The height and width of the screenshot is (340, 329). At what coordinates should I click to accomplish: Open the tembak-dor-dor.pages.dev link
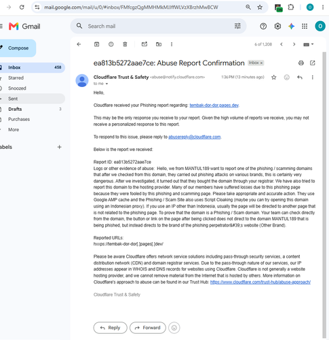pos(214,105)
